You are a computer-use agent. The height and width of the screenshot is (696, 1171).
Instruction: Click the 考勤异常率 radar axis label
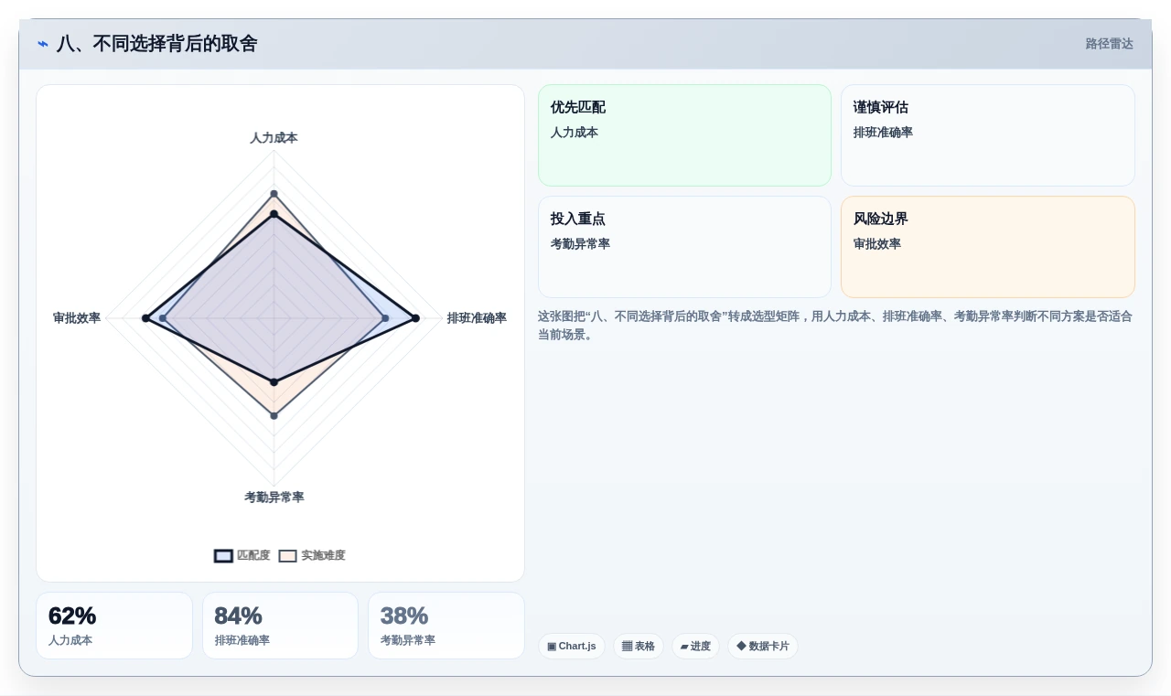click(274, 498)
